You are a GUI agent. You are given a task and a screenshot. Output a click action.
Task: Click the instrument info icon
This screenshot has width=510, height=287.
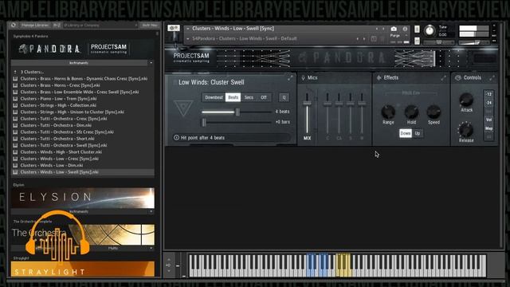(405, 29)
